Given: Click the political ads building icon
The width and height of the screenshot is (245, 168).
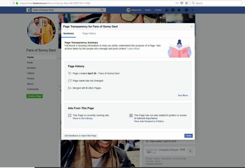Looking at the screenshot, I should pyautogui.click(x=131, y=115).
